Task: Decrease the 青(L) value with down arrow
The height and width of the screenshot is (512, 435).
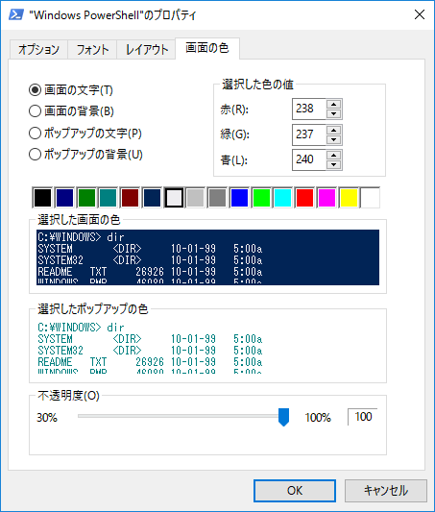Action: click(x=333, y=164)
